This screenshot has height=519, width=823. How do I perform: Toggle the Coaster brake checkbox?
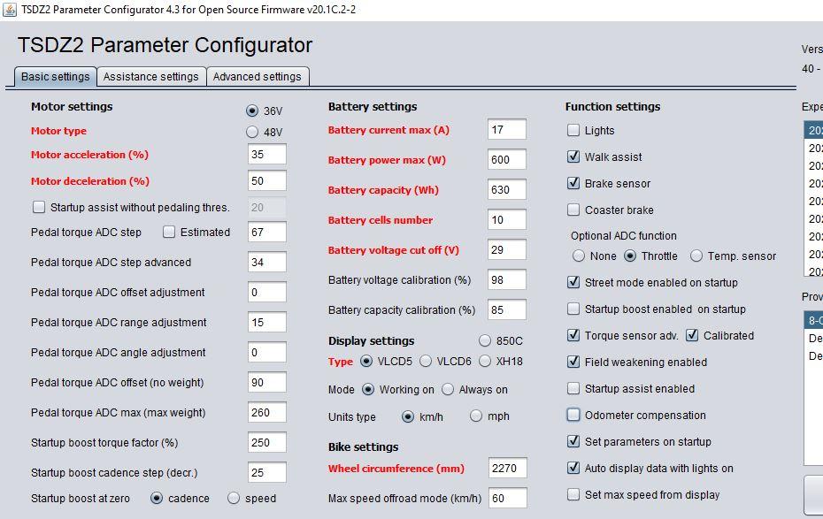[573, 210]
